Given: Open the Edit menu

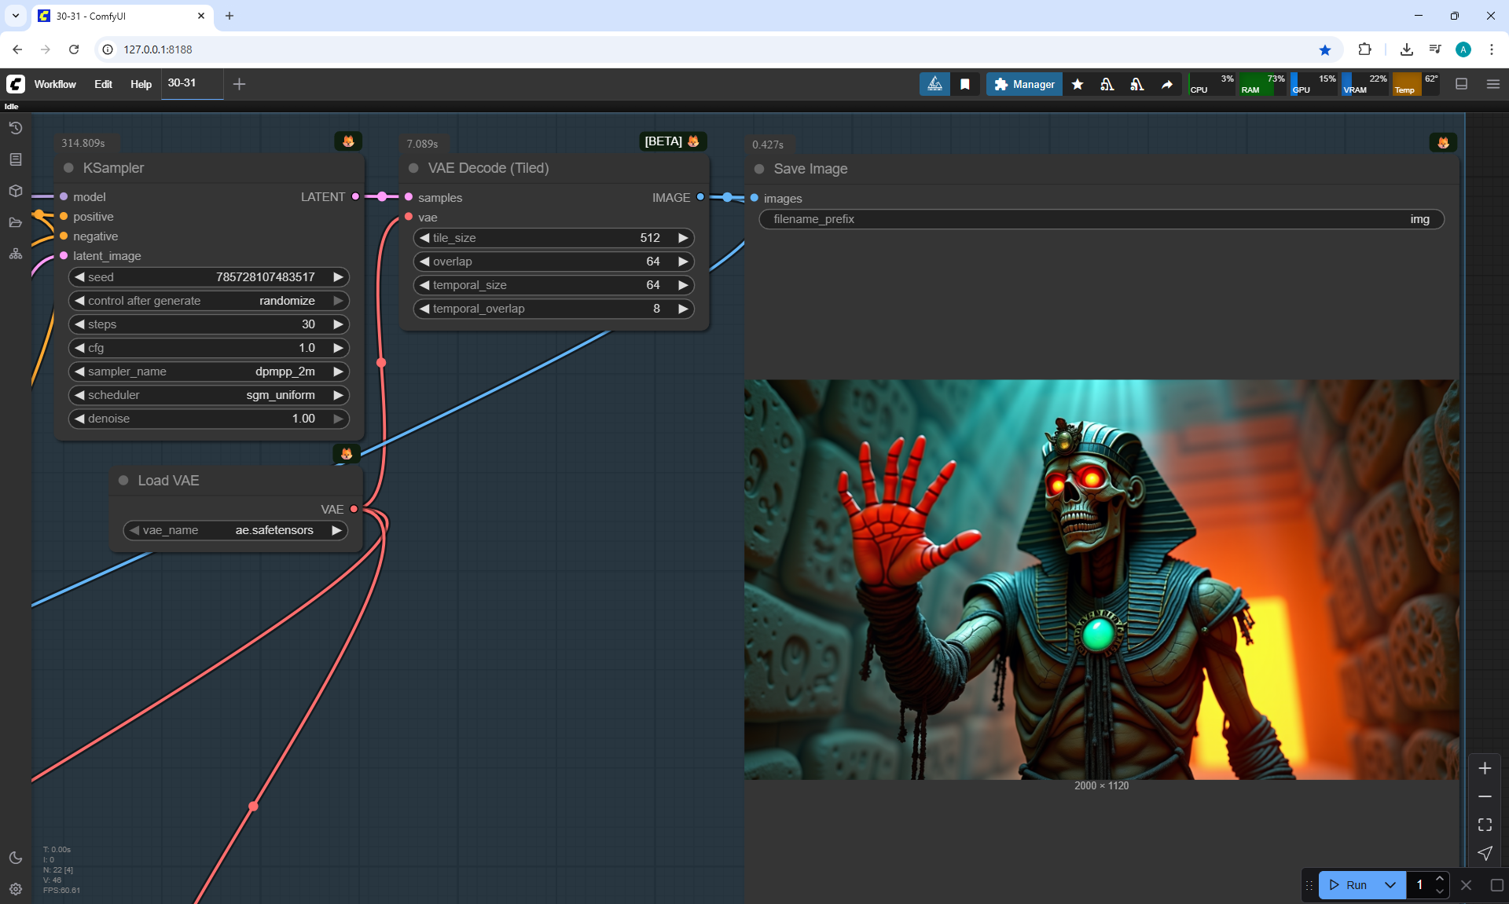Looking at the screenshot, I should [103, 84].
